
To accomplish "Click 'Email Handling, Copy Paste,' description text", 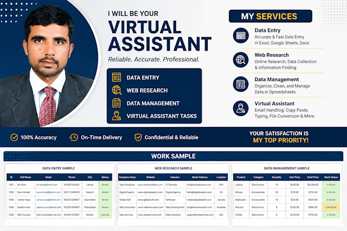I will pyautogui.click(x=281, y=110).
